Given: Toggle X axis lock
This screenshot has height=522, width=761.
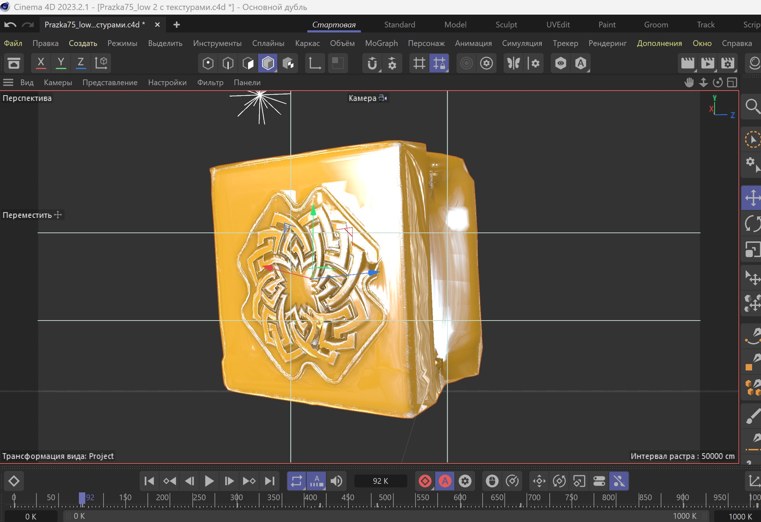Looking at the screenshot, I should (41, 63).
